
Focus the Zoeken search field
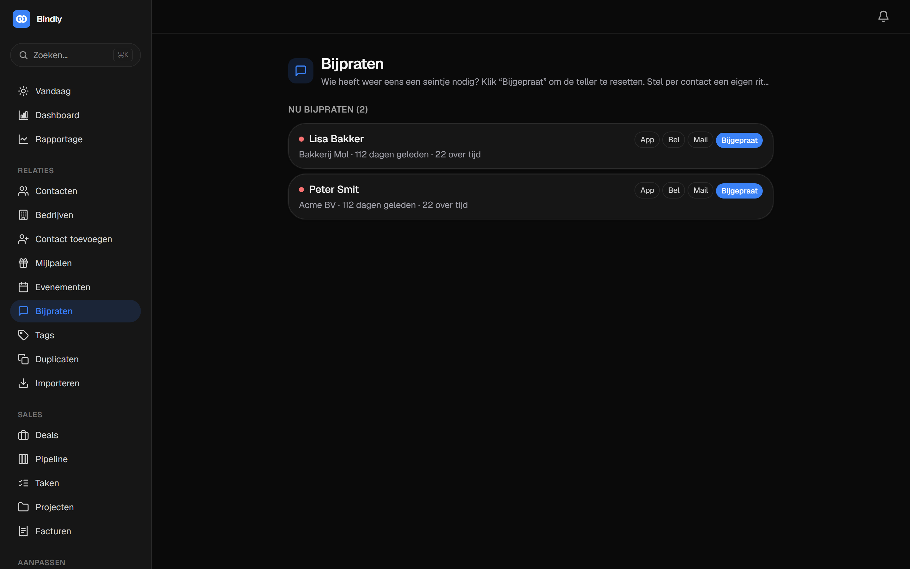pyautogui.click(x=75, y=55)
